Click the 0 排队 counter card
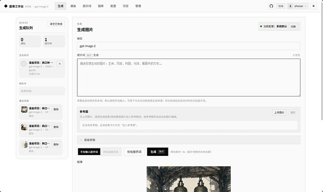Viewport: 323px width, 192px height. (30, 41)
